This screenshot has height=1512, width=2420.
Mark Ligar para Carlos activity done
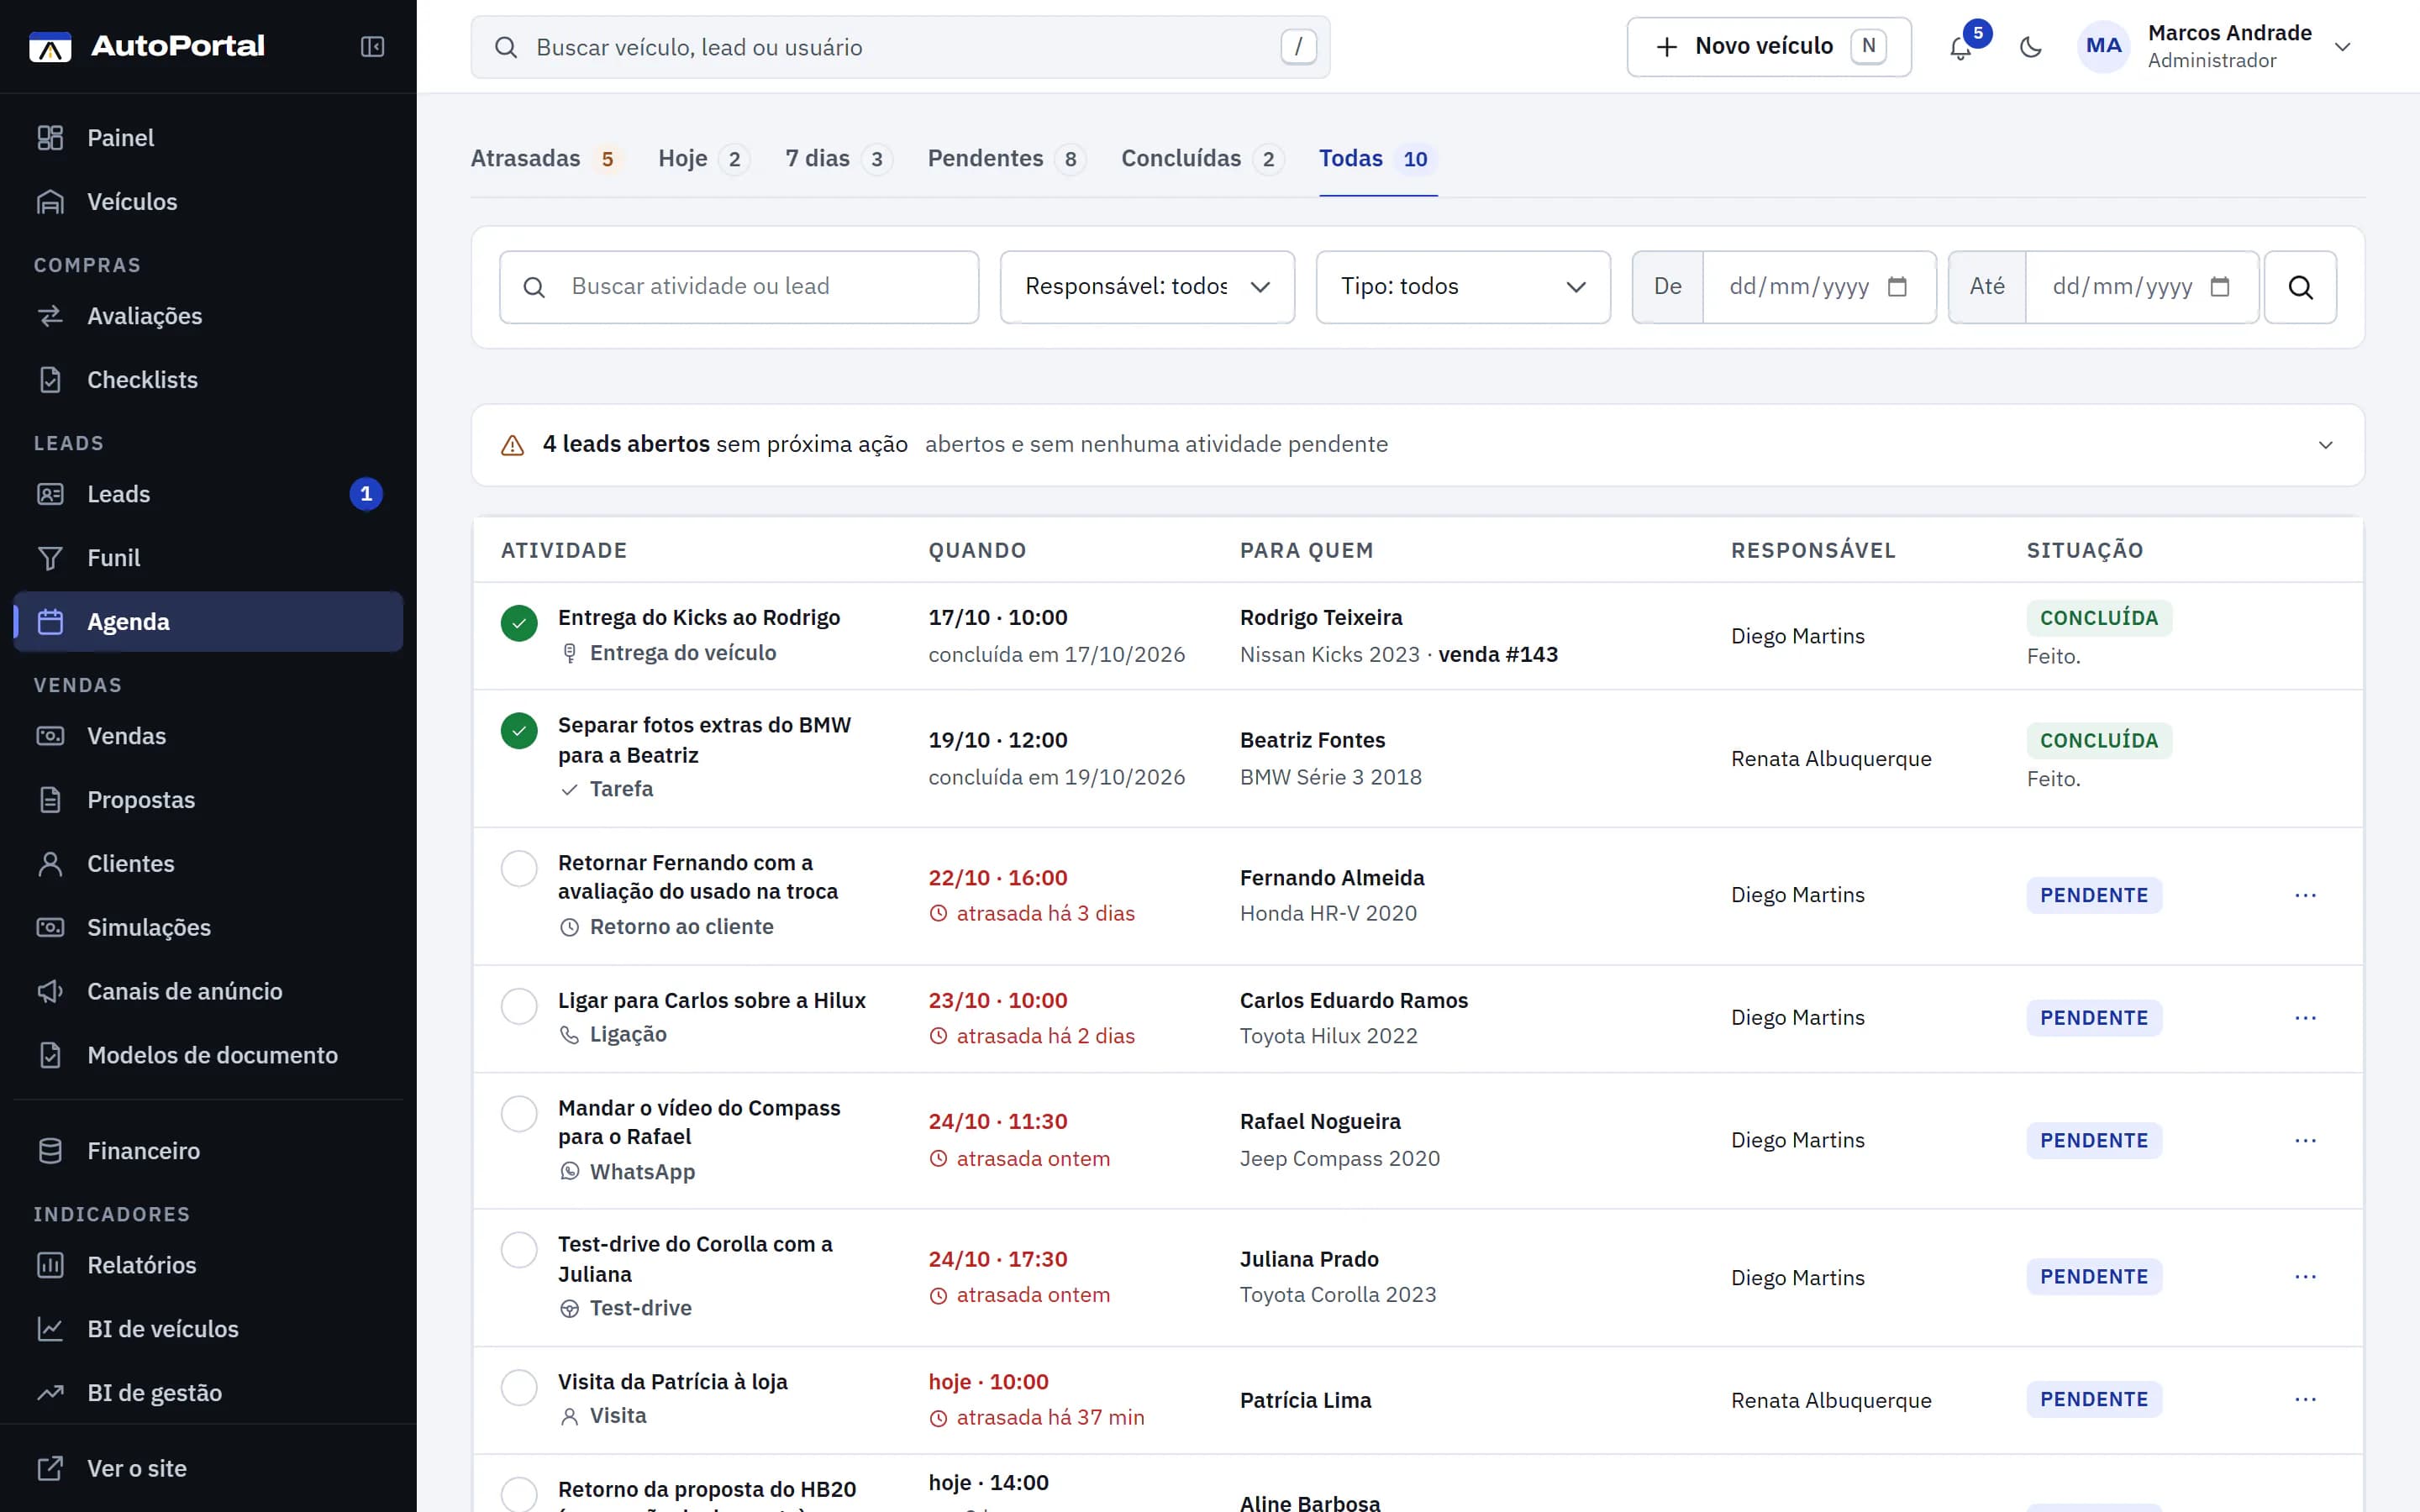519,1006
